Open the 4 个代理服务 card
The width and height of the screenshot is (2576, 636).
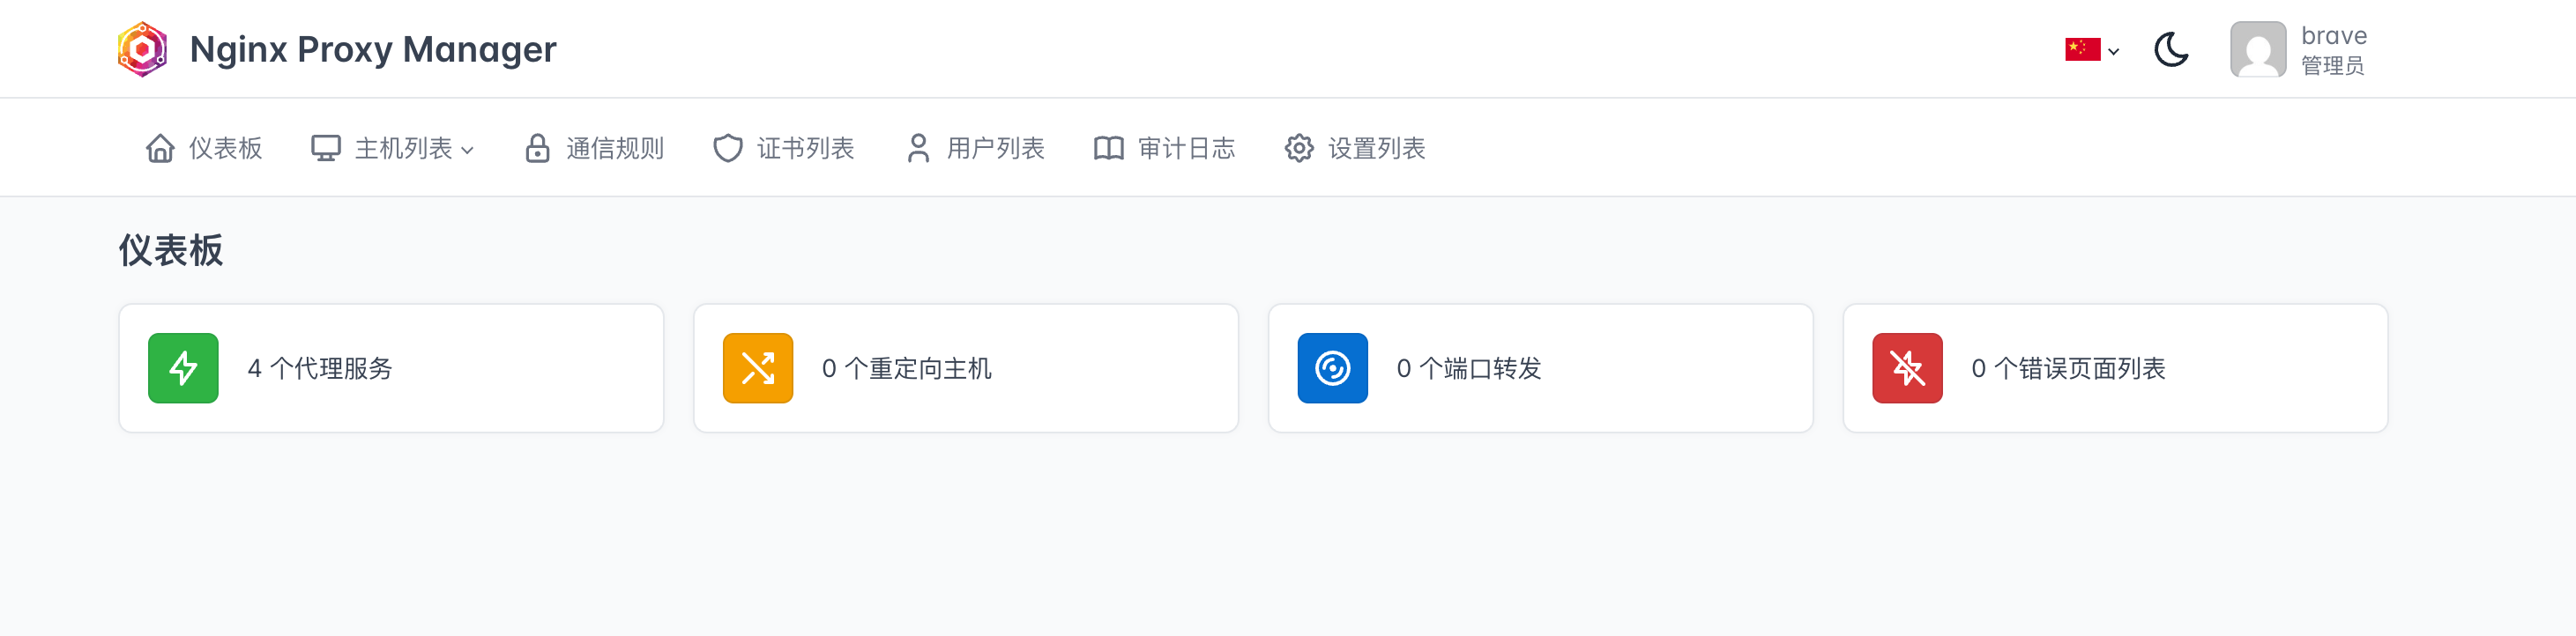[391, 368]
